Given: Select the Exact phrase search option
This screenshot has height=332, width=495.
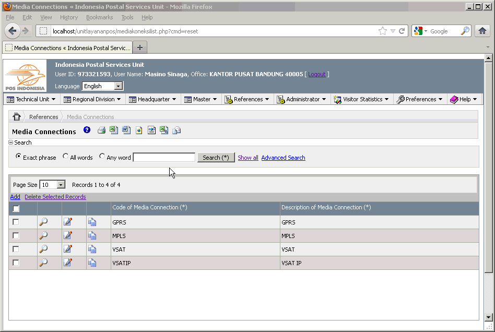Looking at the screenshot, I should pyautogui.click(x=18, y=157).
